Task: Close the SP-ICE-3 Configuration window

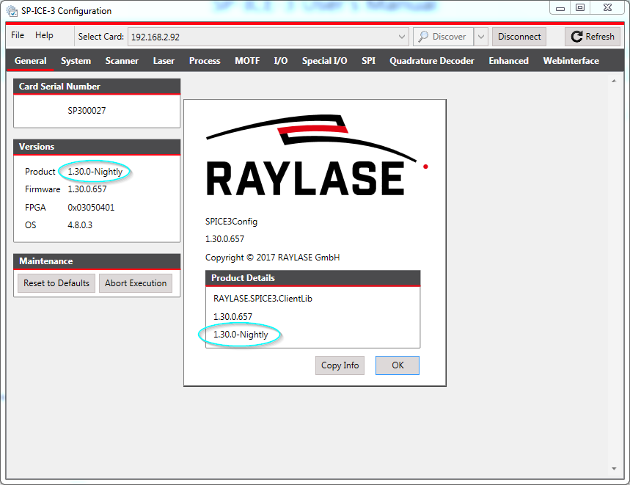Action: (607, 7)
